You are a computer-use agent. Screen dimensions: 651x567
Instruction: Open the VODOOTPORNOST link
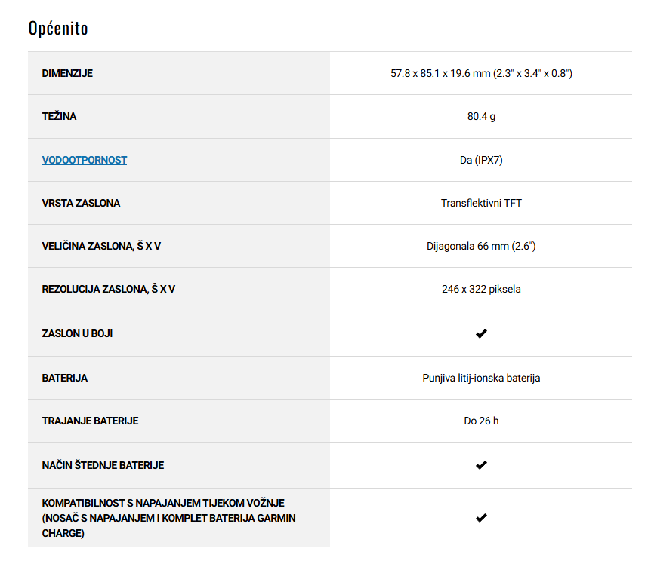point(85,160)
